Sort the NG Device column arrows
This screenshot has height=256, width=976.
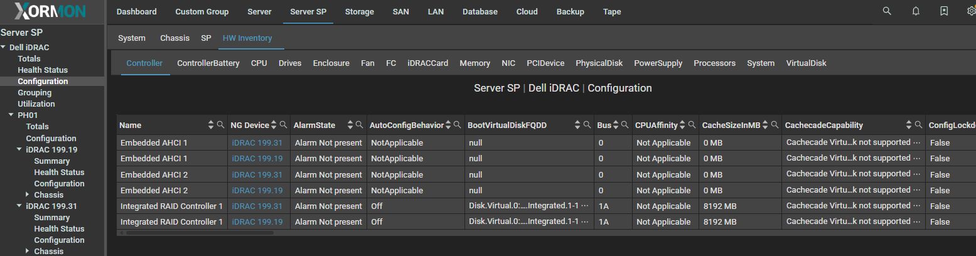tap(274, 125)
